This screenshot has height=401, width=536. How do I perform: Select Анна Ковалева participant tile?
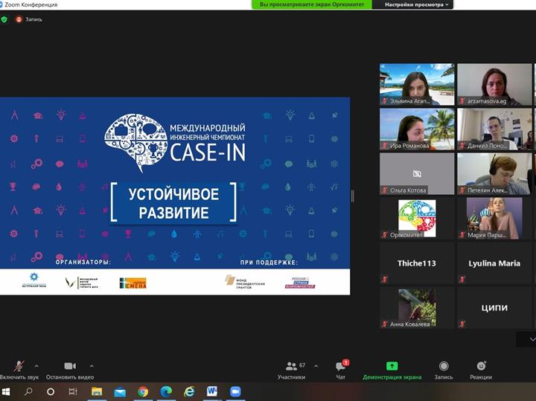pyautogui.click(x=417, y=307)
